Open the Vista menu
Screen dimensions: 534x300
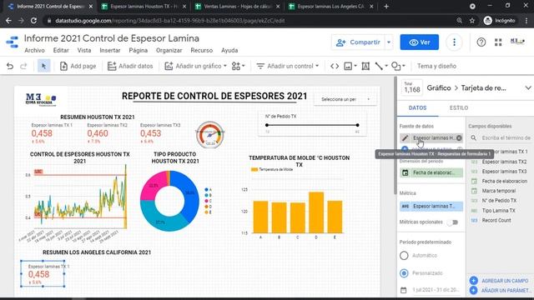(84, 50)
